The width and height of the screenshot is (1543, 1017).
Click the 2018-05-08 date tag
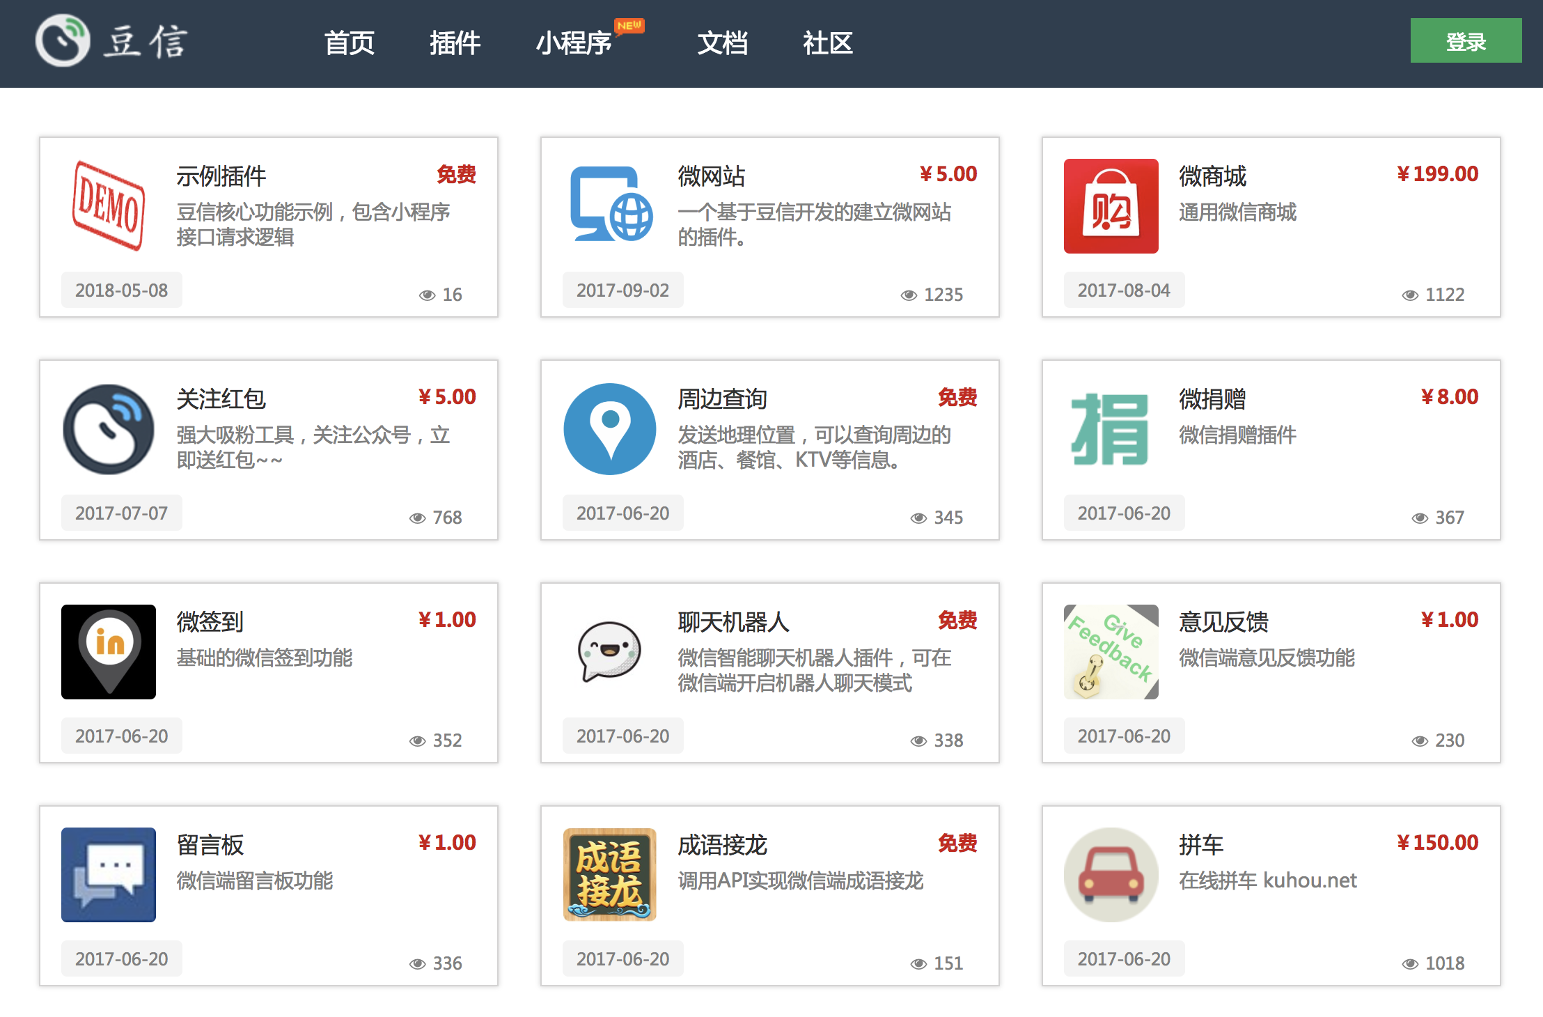122,290
